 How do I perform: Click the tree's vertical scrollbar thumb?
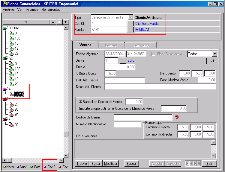66,134
